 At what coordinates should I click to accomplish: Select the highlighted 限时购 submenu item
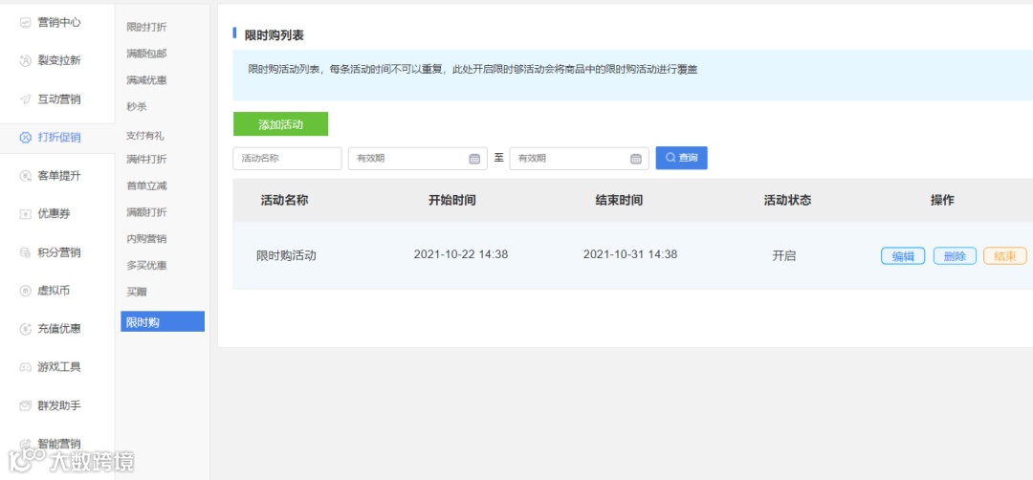click(x=163, y=321)
